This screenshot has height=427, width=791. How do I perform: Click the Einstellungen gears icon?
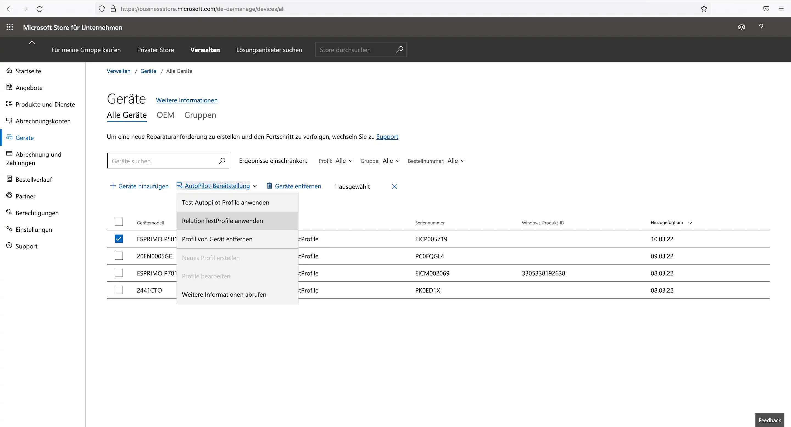9,229
